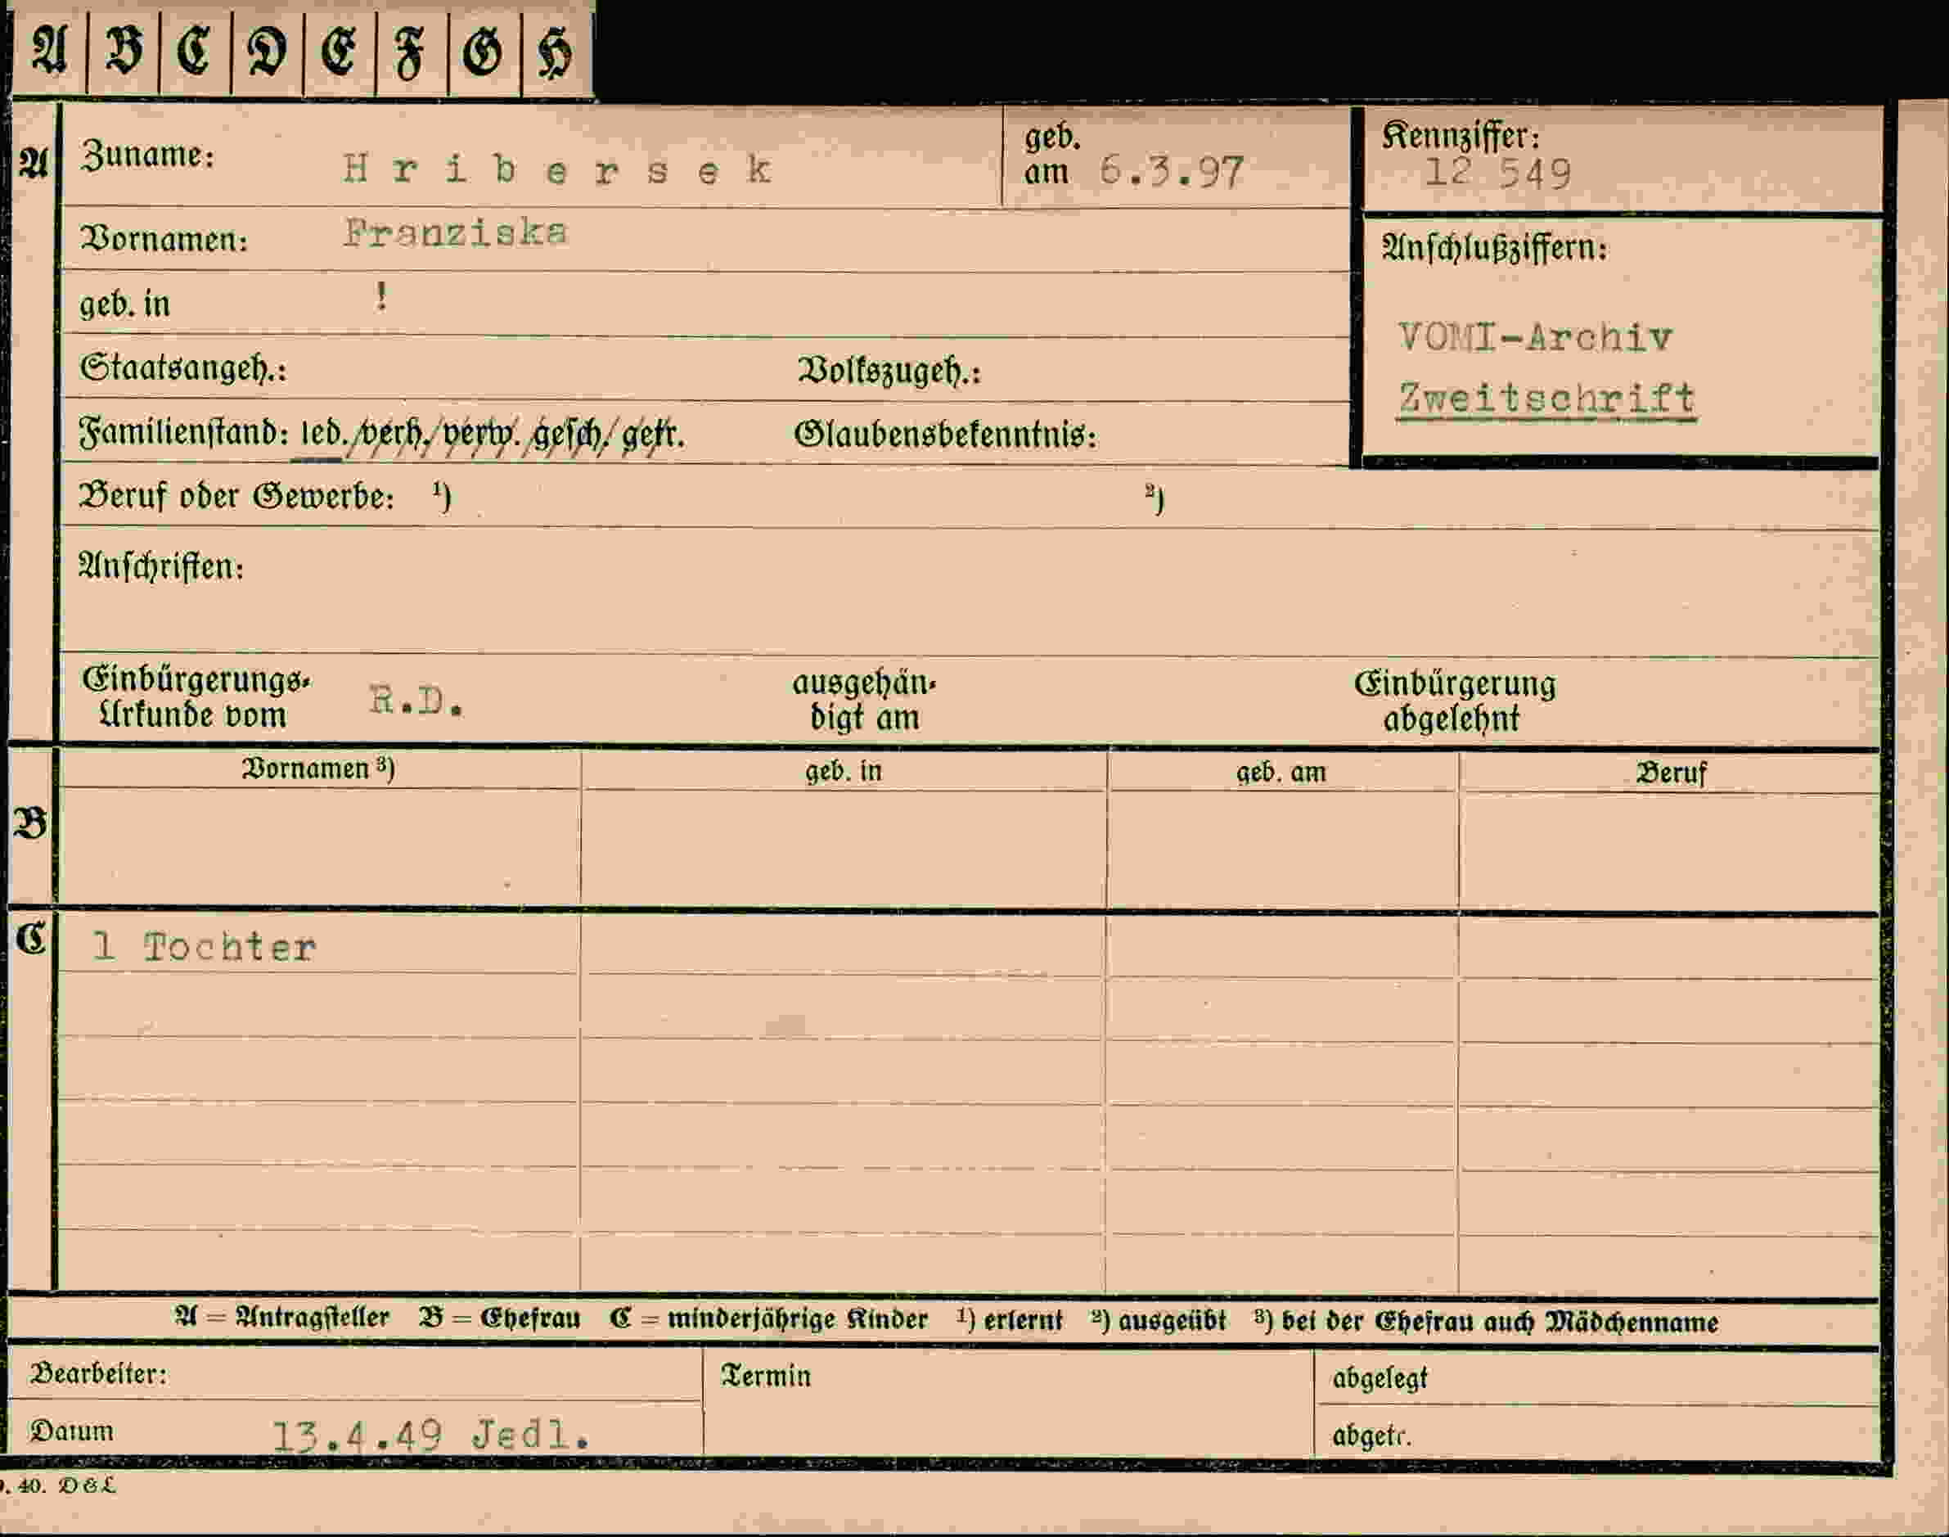Click the 'Glaubensbekenntnis:' label
1949x1537 pixels.
(x=945, y=435)
